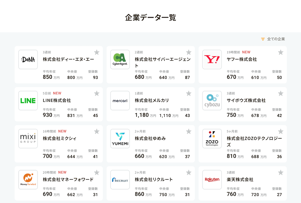Star the 株式会社メルカリ card
The width and height of the screenshot is (301, 203).
[189, 93]
